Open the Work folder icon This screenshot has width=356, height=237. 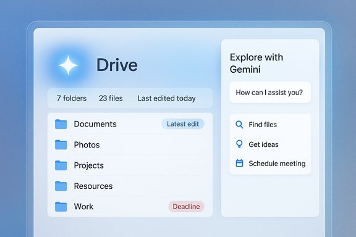(x=61, y=207)
